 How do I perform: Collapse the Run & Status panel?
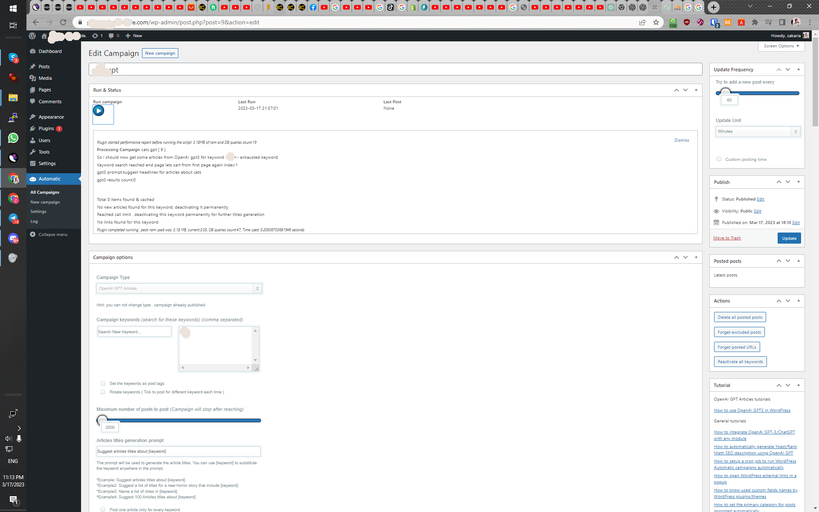696,90
